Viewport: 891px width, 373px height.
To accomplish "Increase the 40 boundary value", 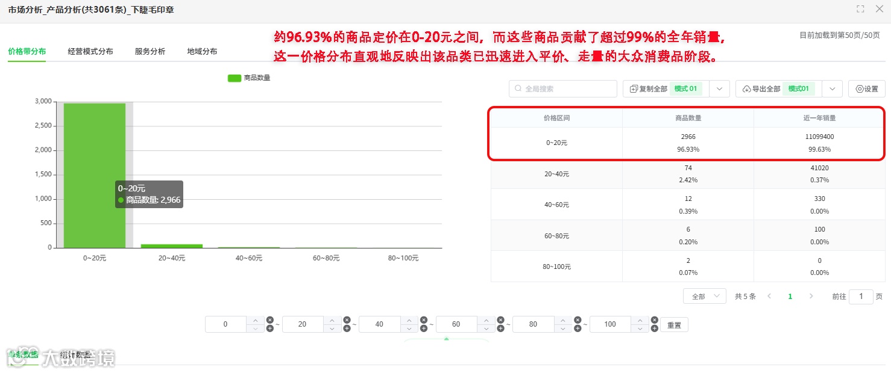I will point(409,320).
